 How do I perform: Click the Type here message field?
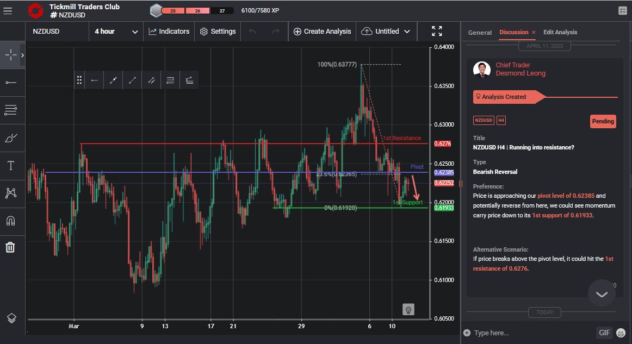[532, 333]
